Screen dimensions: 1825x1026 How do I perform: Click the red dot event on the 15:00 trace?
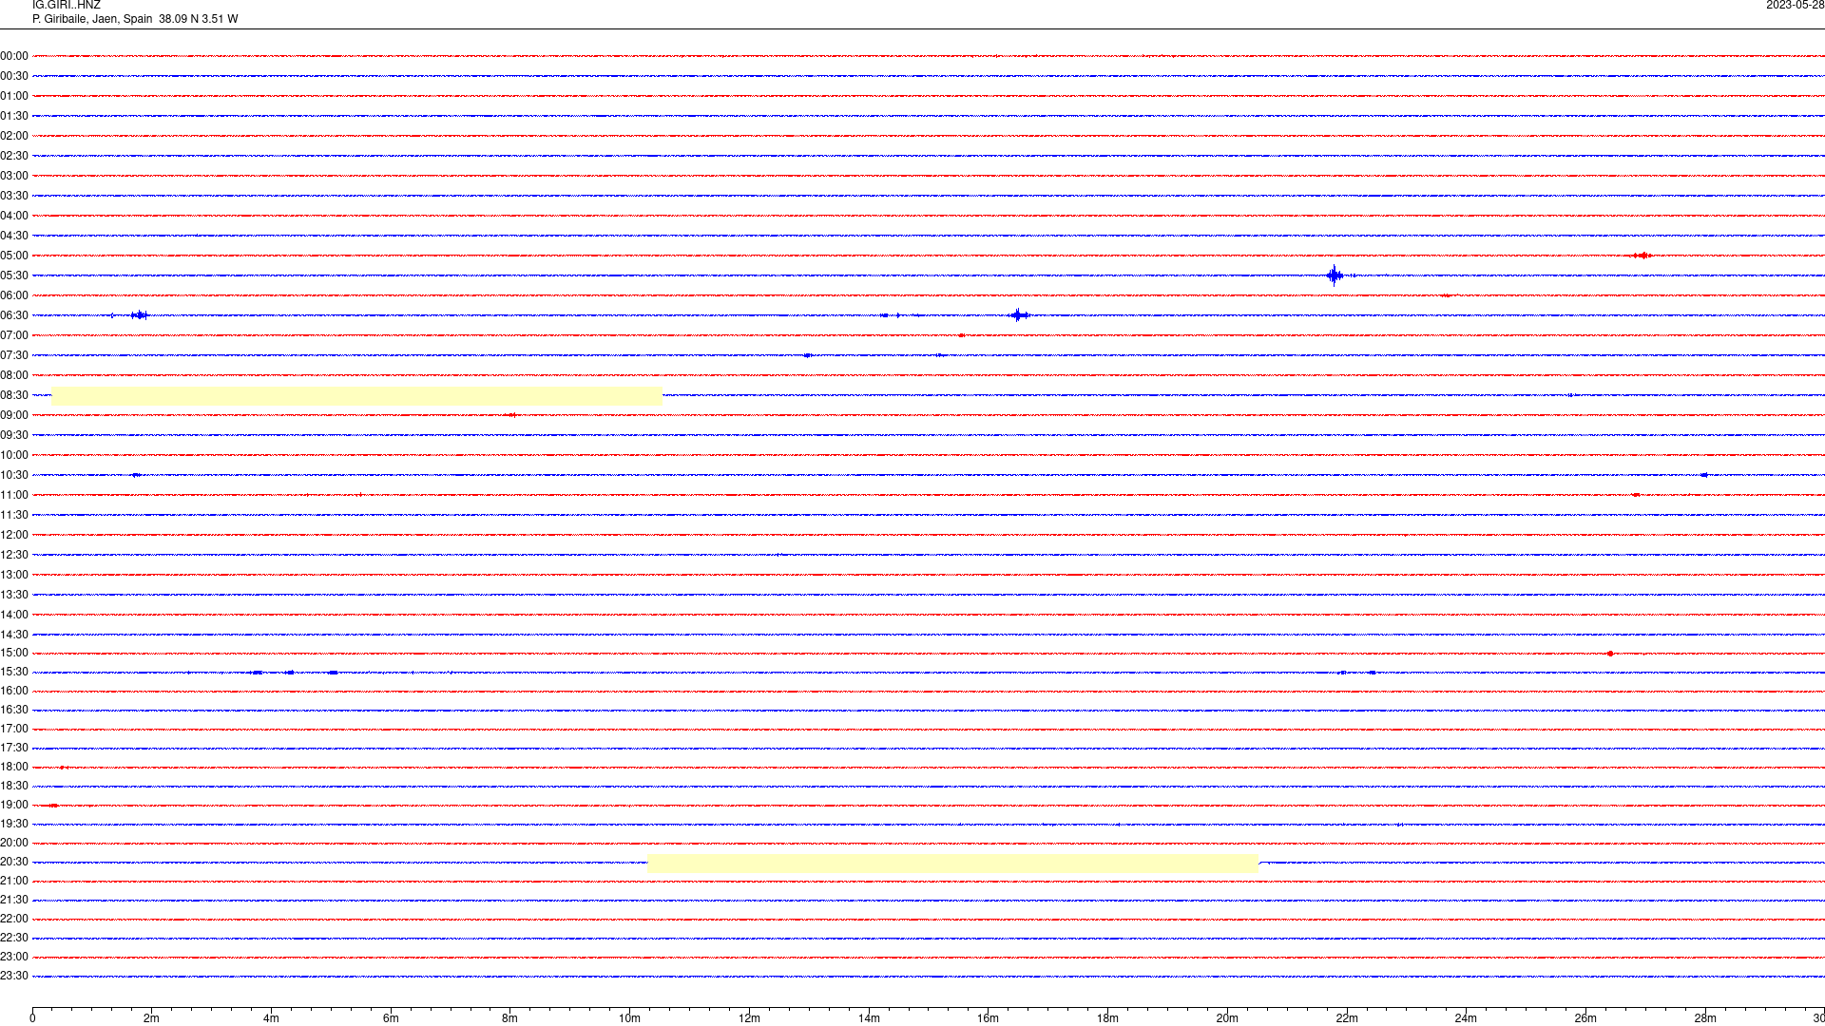[x=1610, y=654]
